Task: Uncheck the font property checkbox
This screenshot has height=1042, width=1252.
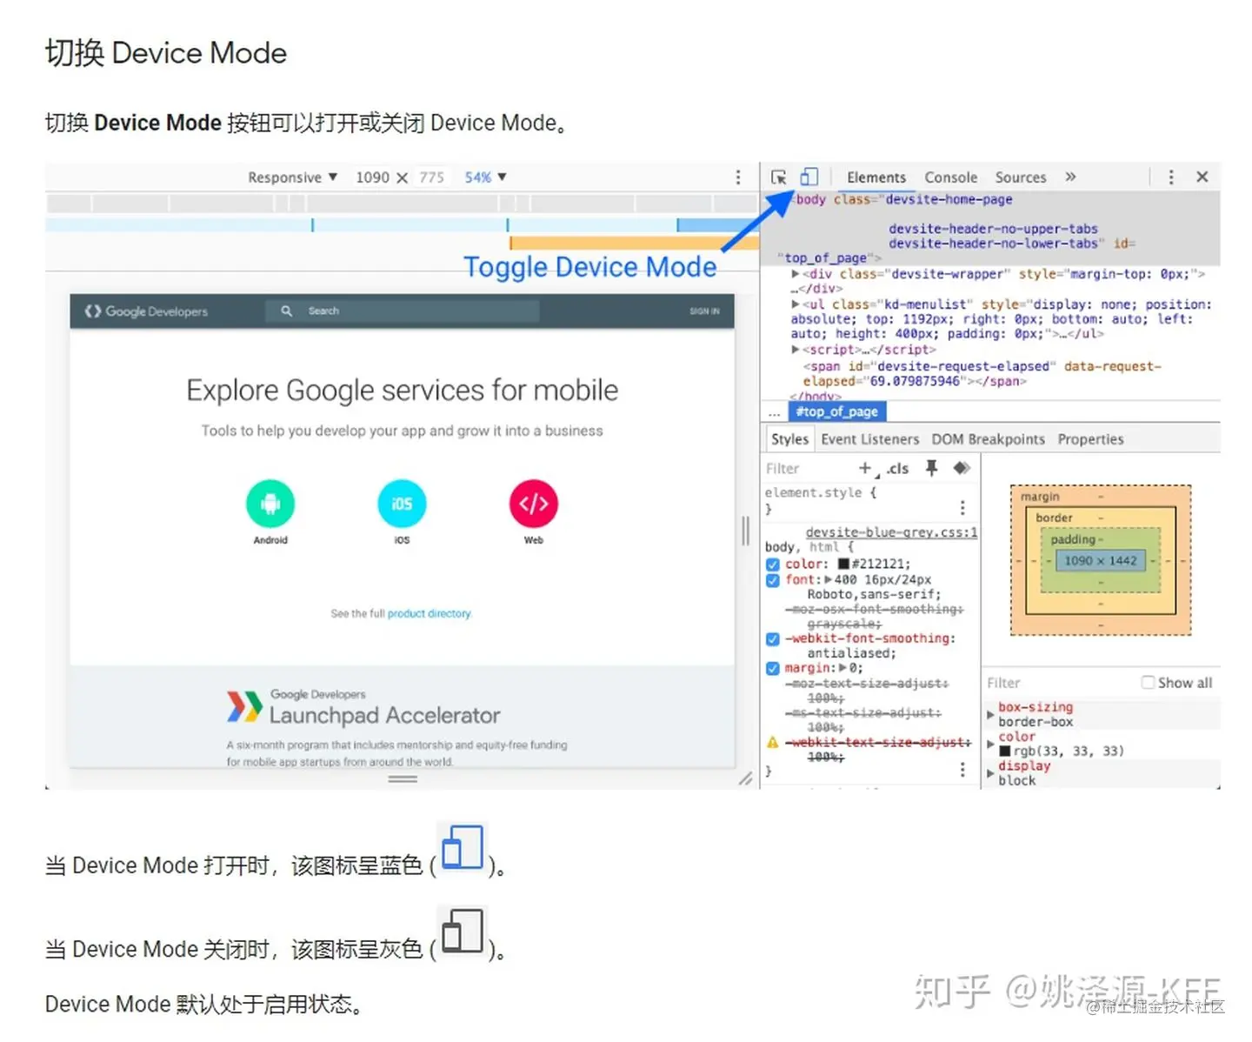Action: (772, 580)
